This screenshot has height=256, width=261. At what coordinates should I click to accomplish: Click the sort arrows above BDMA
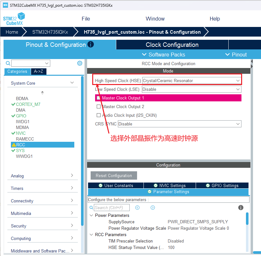43,93
